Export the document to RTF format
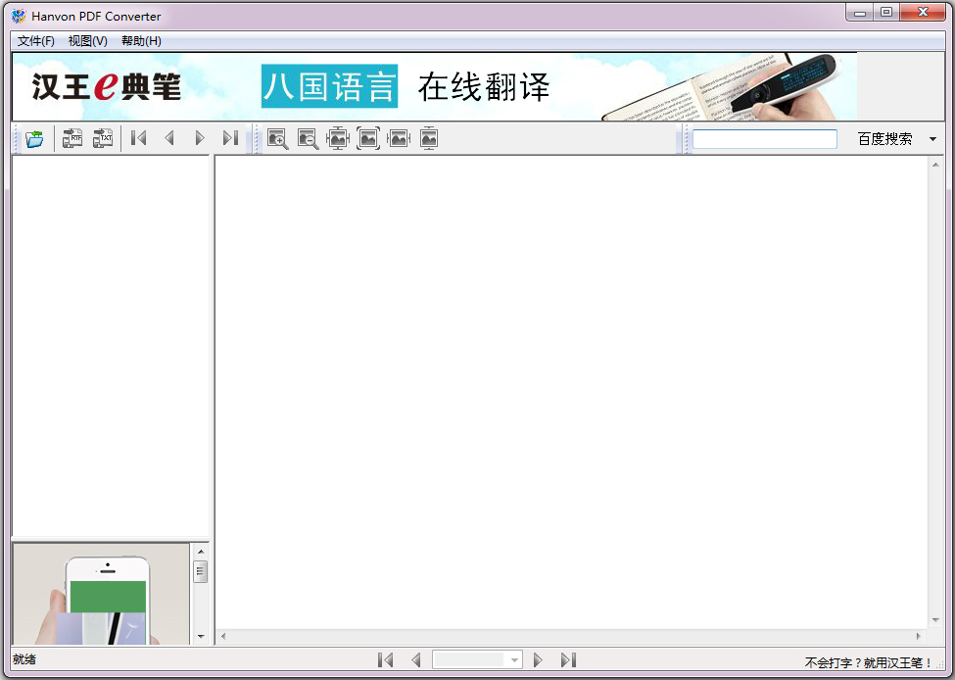The height and width of the screenshot is (680, 955). [x=71, y=138]
